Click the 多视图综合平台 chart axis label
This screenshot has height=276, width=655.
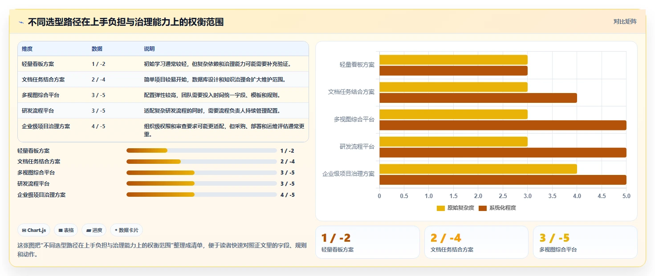[354, 119]
